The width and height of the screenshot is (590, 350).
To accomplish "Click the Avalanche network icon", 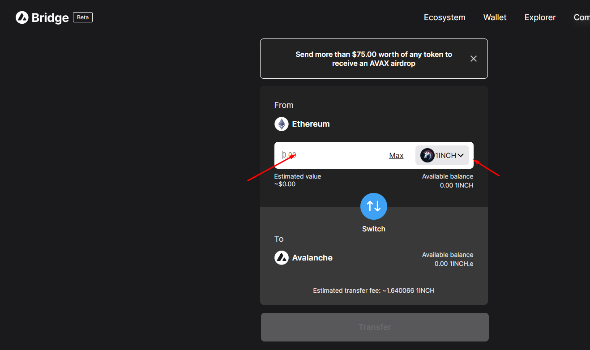I will pos(282,258).
